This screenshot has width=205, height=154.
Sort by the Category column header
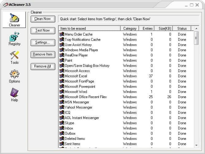130,29
